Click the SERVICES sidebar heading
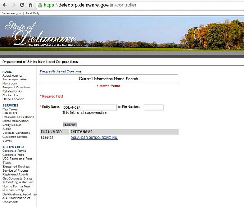244x207 pixels. click(x=10, y=105)
